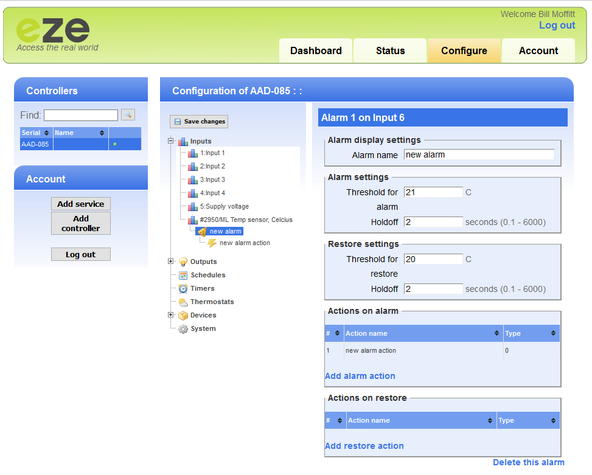Click Delete this alarm link
The image size is (592, 475).
coord(528,462)
